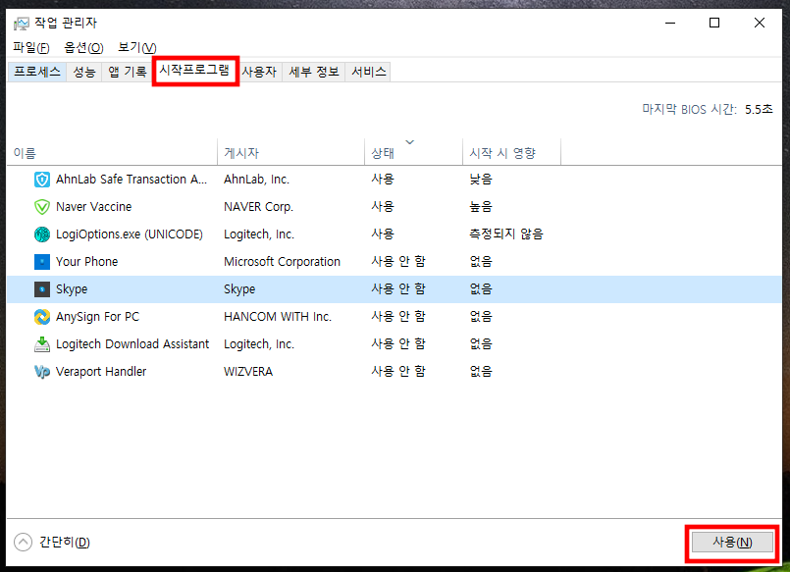Click the 마지막 BIOS 시간 5.5초 value
790x572 pixels.
(x=759, y=109)
